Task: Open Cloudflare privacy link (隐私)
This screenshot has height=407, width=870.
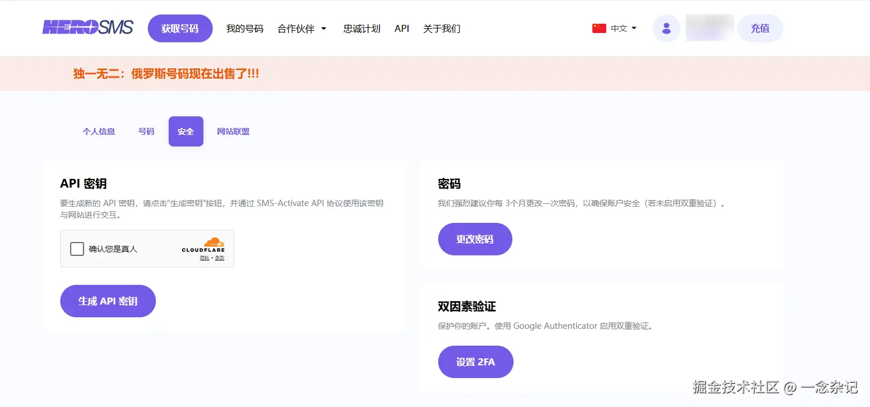Action: (204, 258)
